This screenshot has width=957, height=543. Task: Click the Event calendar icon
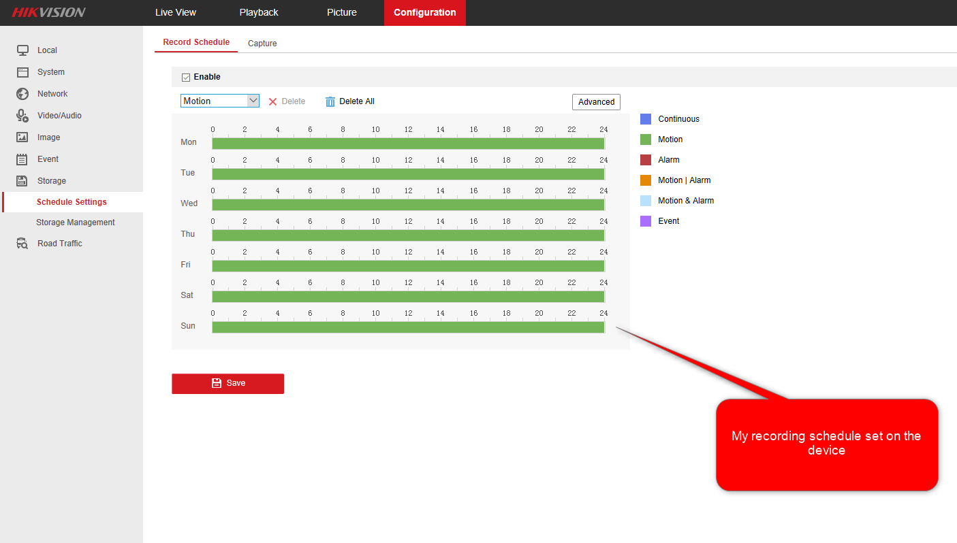click(22, 159)
